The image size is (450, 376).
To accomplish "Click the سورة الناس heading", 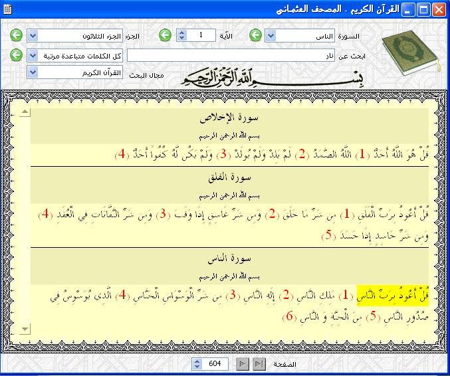I will (x=229, y=259).
